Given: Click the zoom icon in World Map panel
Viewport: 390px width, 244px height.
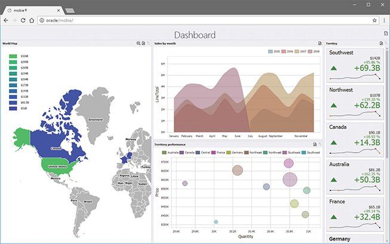Looking at the screenshot, I should pyautogui.click(x=139, y=44).
